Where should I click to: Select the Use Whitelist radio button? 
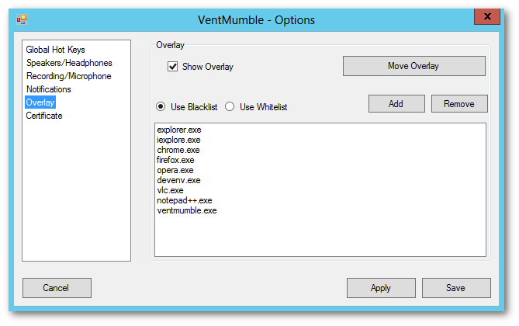click(230, 106)
